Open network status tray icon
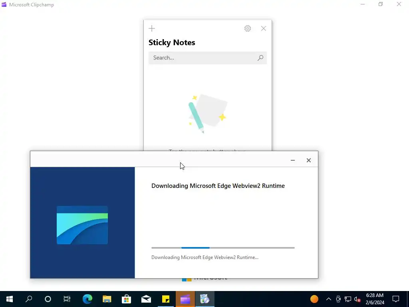The image size is (409, 307). tap(348, 299)
